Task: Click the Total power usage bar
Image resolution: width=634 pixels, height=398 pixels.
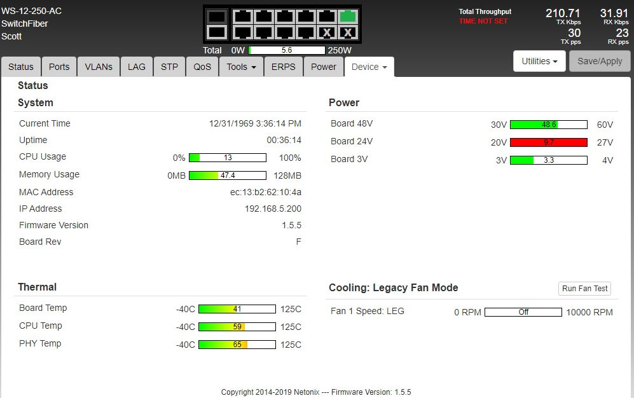Action: (287, 50)
